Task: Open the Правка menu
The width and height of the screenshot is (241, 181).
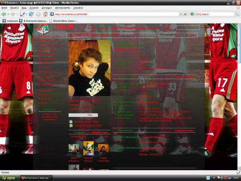Action: click(14, 8)
